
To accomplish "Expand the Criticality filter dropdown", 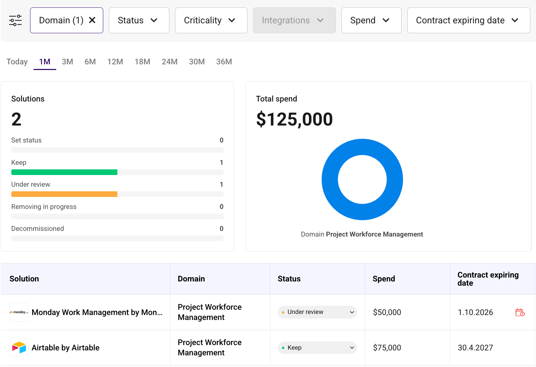I will tap(211, 20).
